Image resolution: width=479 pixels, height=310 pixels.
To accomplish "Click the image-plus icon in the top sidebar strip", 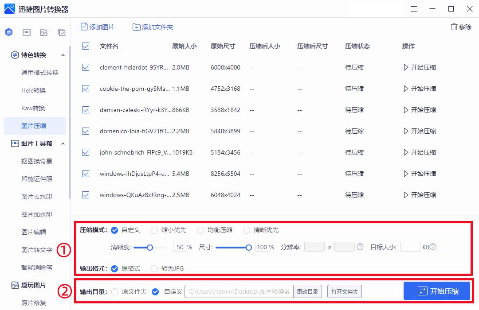I will point(44,32).
